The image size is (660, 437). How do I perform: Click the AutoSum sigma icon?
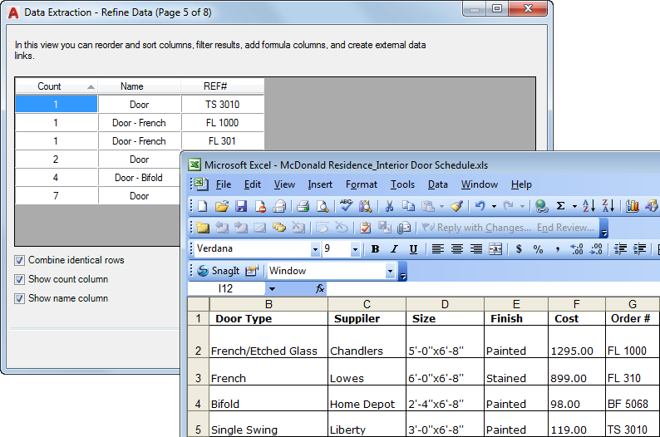tap(560, 206)
